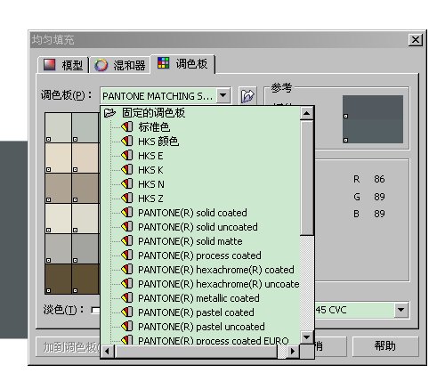Click the vertical scrollbar thumb in list

tap(307, 177)
